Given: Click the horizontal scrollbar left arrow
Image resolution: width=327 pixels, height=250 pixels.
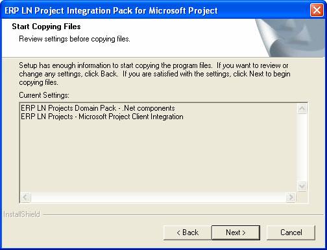Looking at the screenshot, I should coord(25,197).
